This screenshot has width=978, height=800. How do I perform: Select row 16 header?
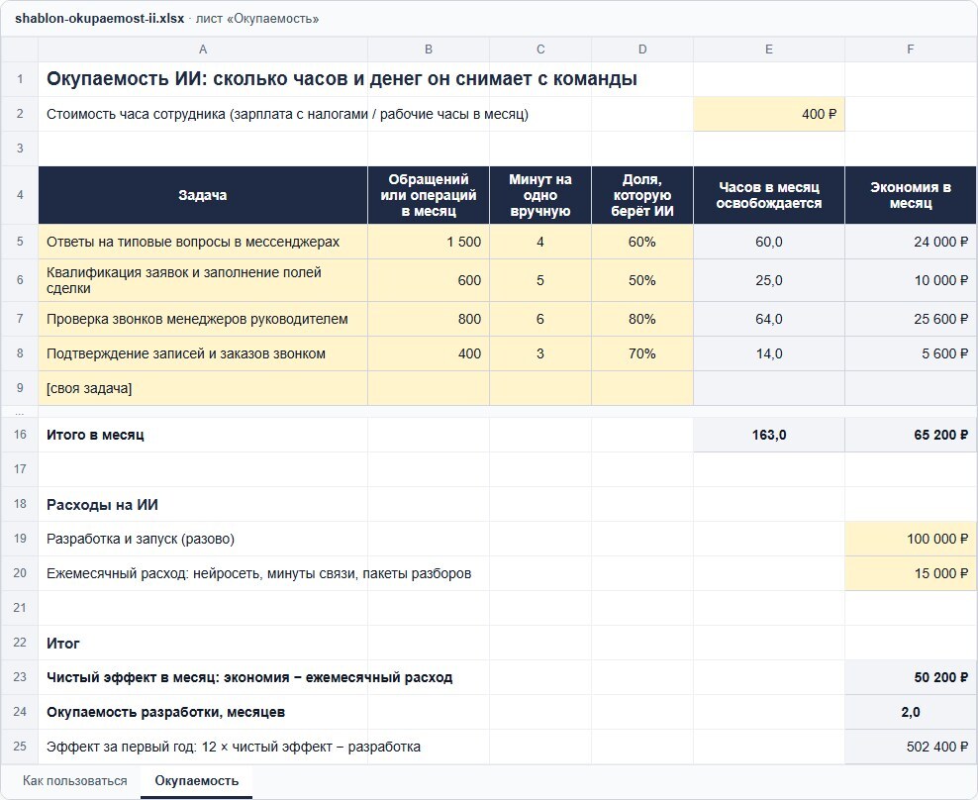point(20,435)
